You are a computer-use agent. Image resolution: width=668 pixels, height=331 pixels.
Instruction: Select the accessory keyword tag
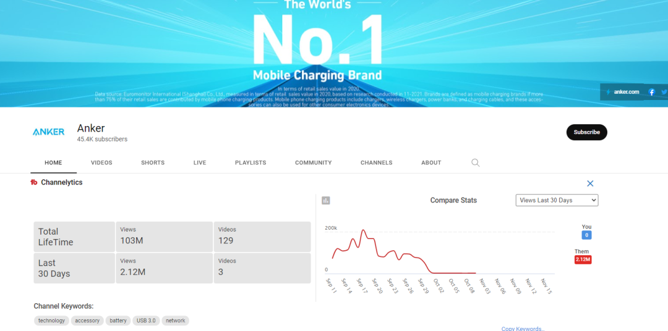(87, 321)
